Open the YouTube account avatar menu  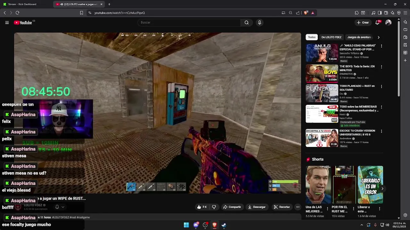[388, 22]
